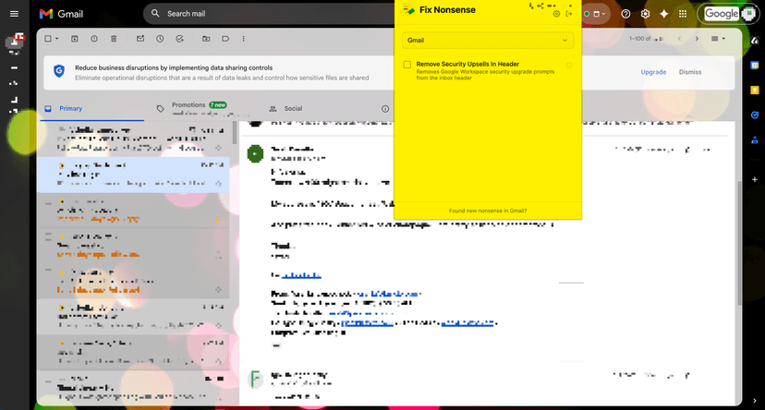The image size is (765, 410).
Task: Add conversation to Tasks
Action: click(179, 39)
